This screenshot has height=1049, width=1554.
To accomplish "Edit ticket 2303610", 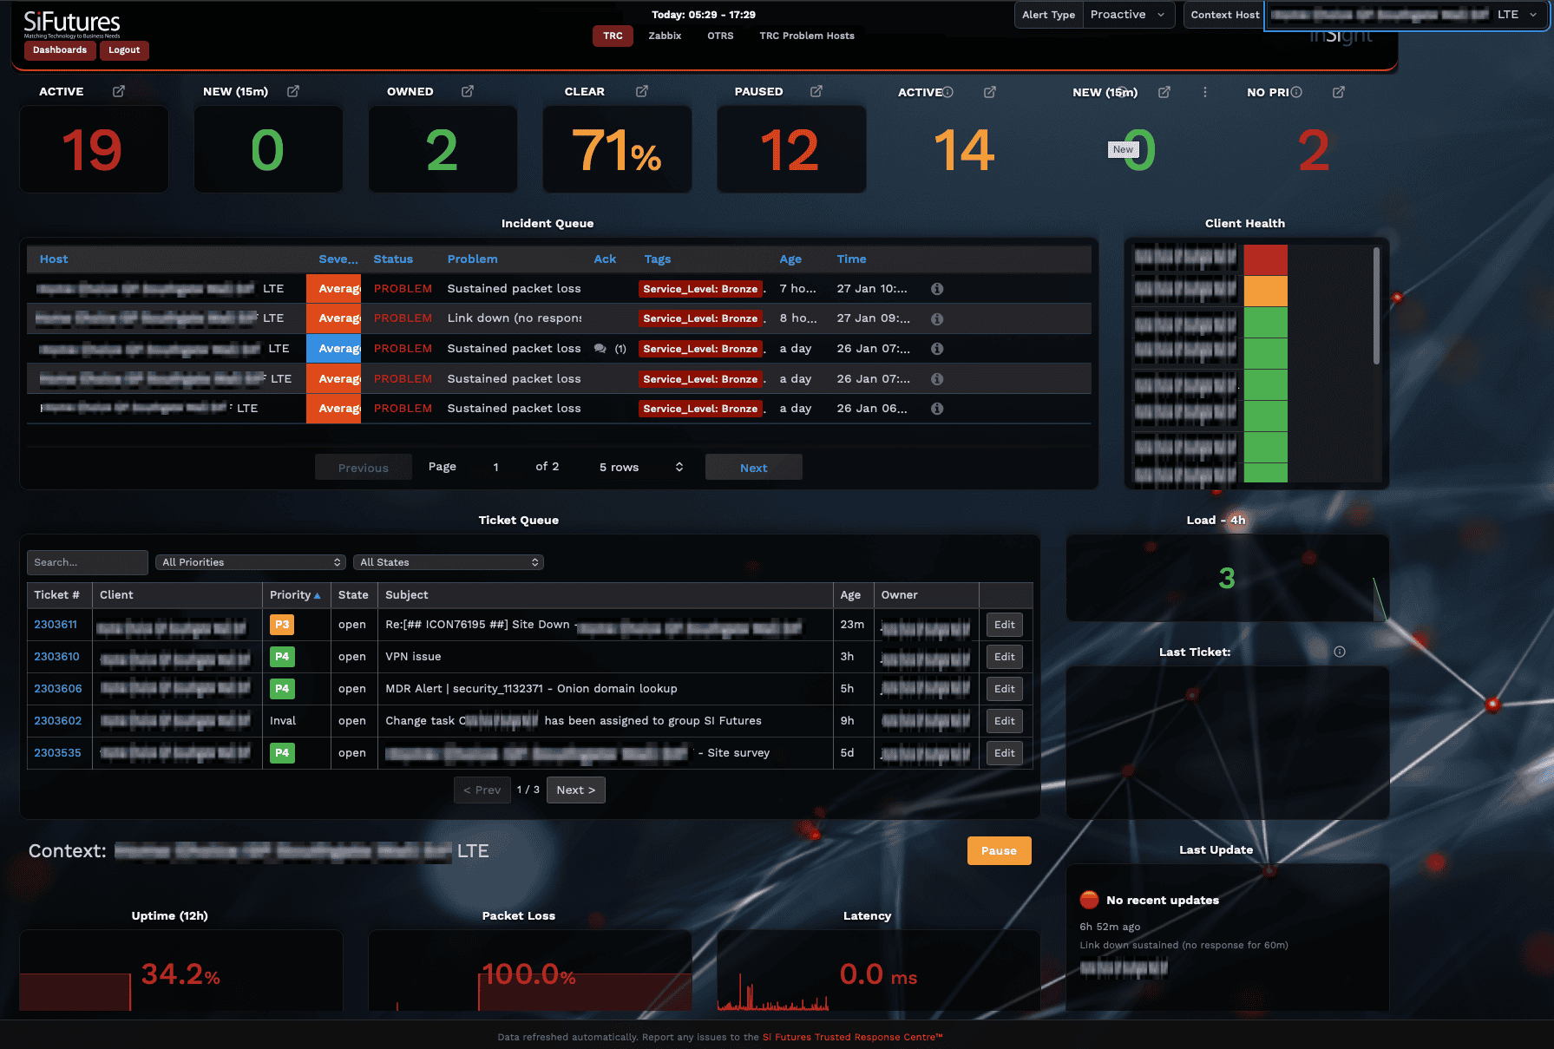I will click(x=1004, y=657).
